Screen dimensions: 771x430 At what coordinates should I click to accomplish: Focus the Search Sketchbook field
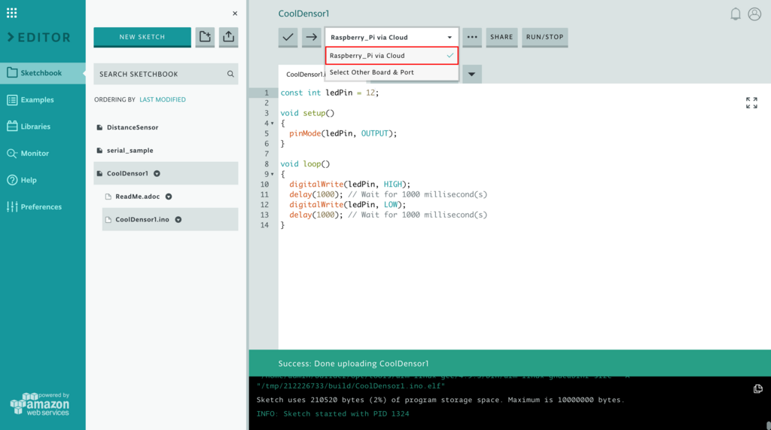(166, 74)
